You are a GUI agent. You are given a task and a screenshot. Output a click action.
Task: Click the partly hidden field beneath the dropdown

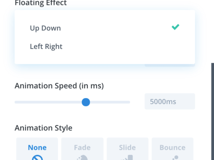tap(170, 65)
